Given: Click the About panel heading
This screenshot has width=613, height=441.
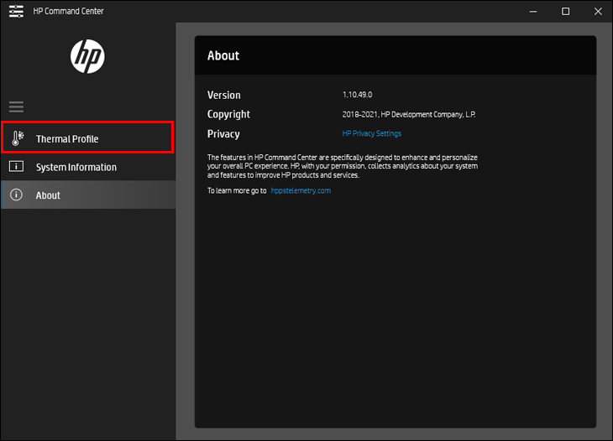Looking at the screenshot, I should pyautogui.click(x=223, y=55).
